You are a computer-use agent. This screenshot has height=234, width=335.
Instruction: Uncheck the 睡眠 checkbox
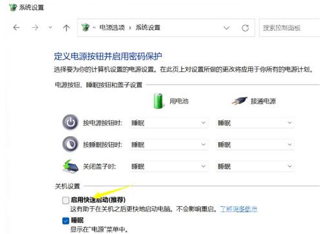[66, 221]
